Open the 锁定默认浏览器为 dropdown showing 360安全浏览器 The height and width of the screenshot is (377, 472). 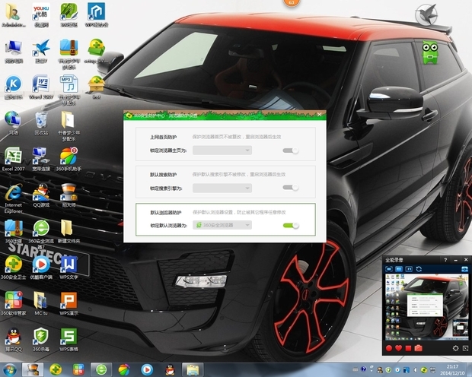(x=222, y=225)
